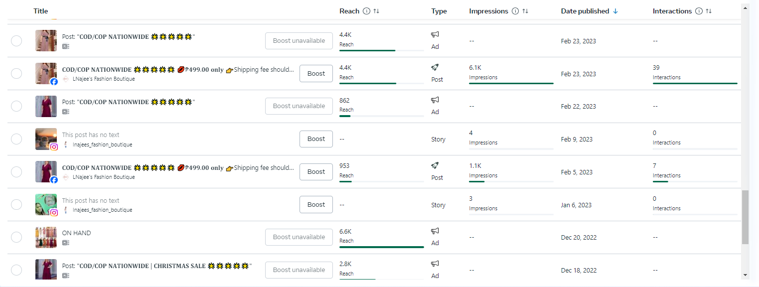Sort by the Interactions column arrows

[709, 11]
